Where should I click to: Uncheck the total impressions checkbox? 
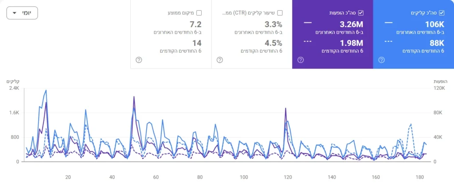(x=361, y=13)
